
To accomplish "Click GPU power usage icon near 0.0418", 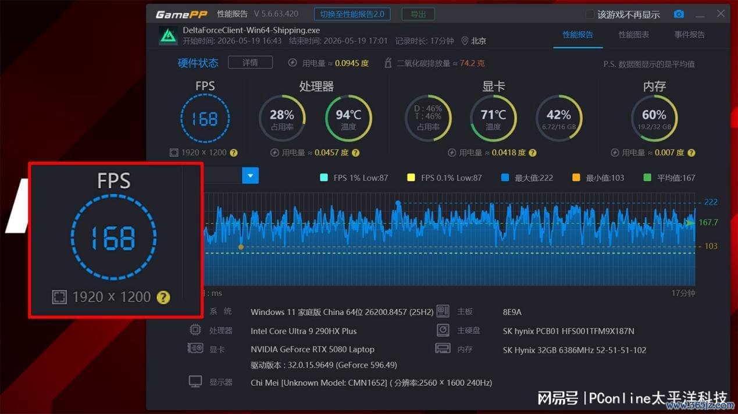I will (452, 153).
